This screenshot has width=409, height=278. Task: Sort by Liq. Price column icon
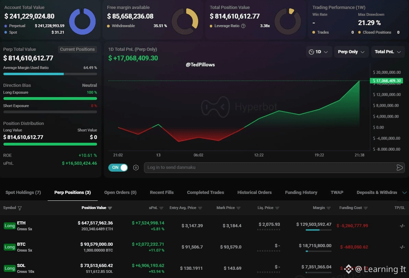tap(277, 208)
